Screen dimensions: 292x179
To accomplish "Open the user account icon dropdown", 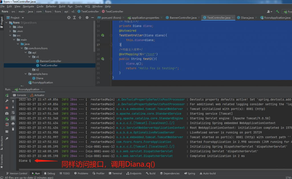I will pos(269,11).
